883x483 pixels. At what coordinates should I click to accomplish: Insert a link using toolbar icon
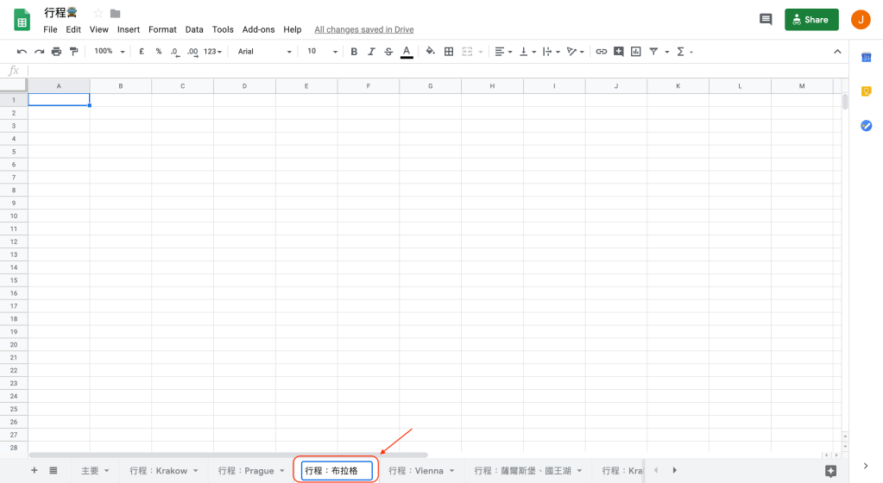click(602, 52)
